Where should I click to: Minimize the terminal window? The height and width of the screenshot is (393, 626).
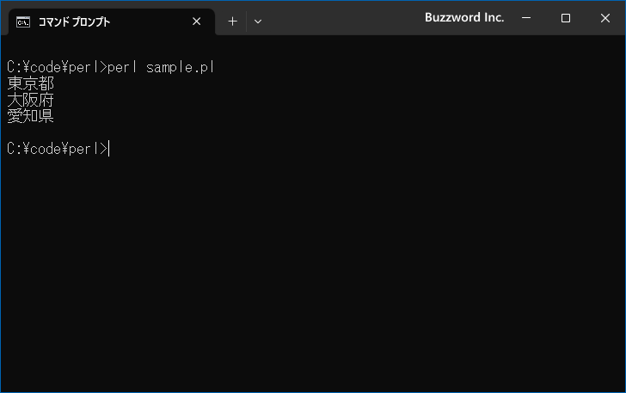tap(527, 18)
